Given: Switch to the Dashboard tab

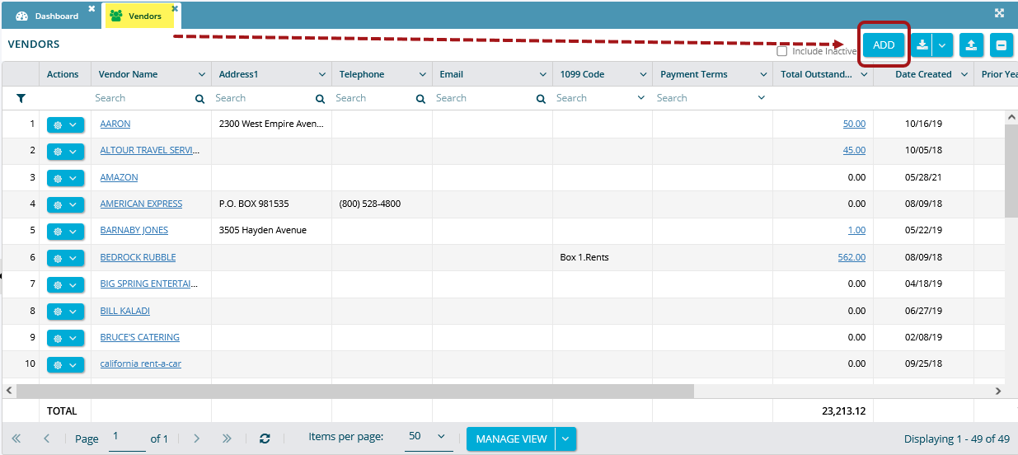Looking at the screenshot, I should coord(47,16).
